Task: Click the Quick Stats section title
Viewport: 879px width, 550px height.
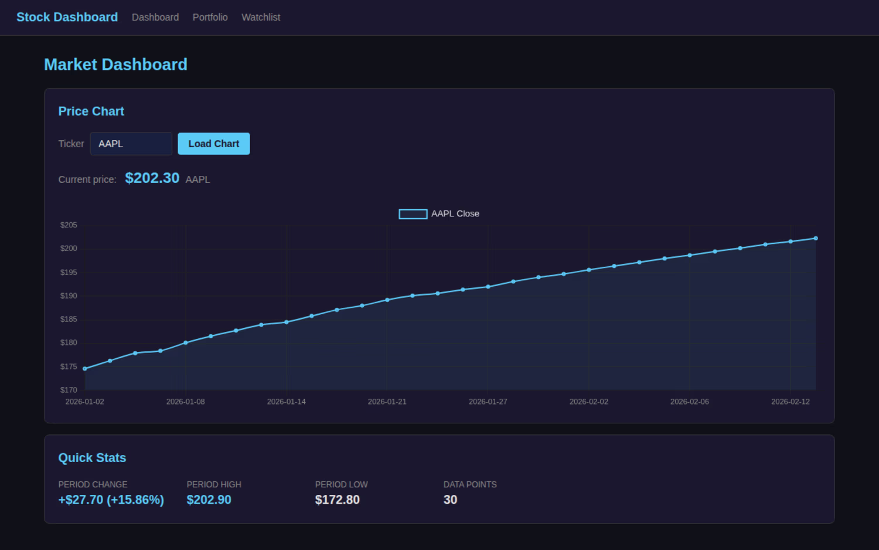Action: tap(92, 458)
